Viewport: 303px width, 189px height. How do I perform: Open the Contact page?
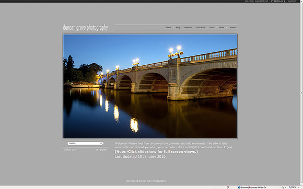232,28
